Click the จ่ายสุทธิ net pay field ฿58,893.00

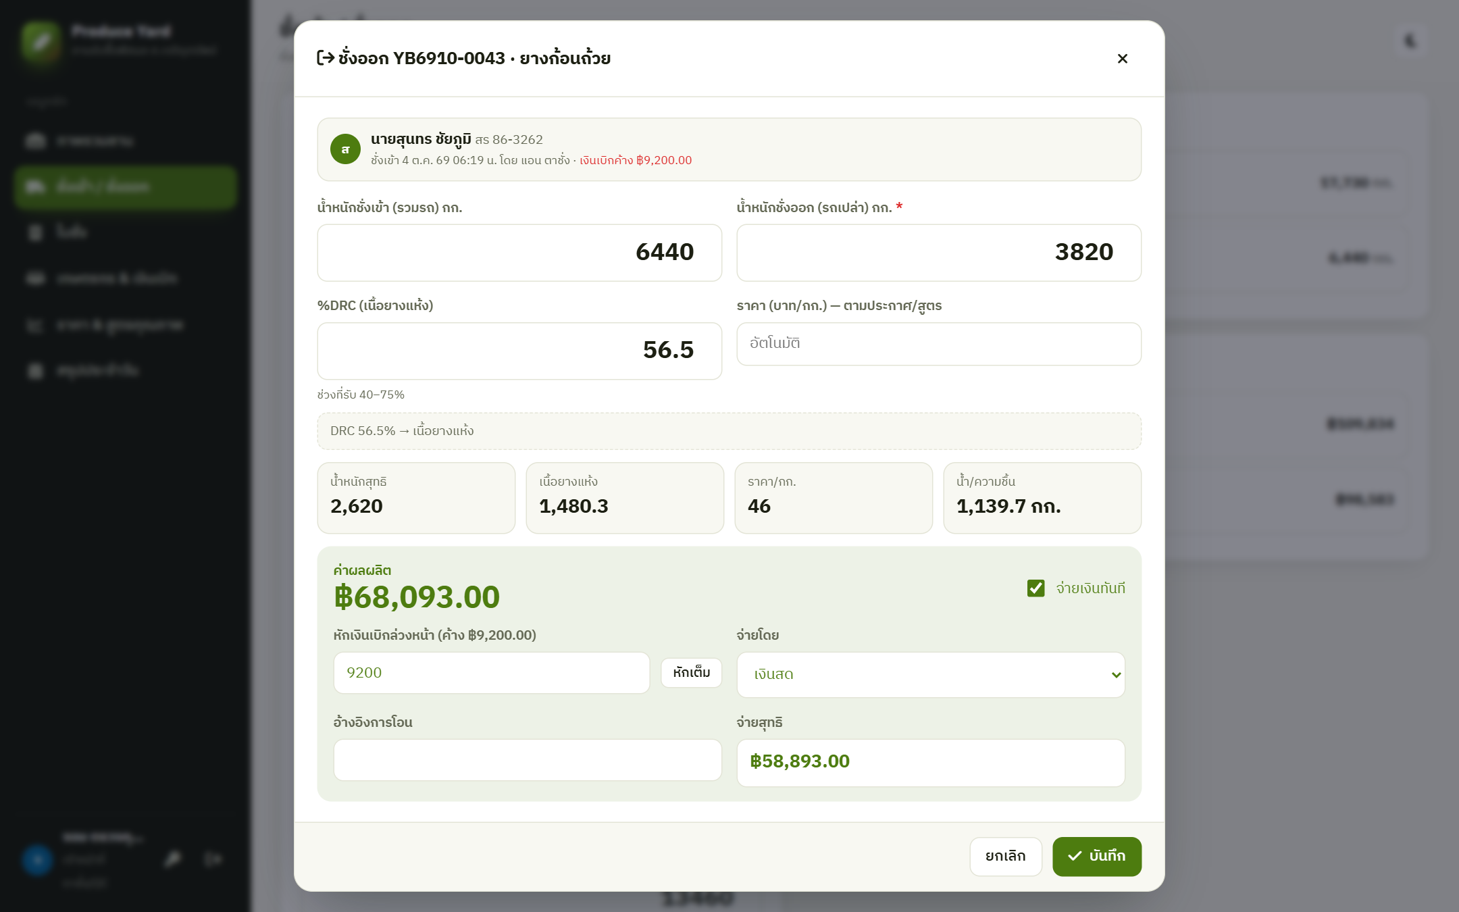click(931, 763)
